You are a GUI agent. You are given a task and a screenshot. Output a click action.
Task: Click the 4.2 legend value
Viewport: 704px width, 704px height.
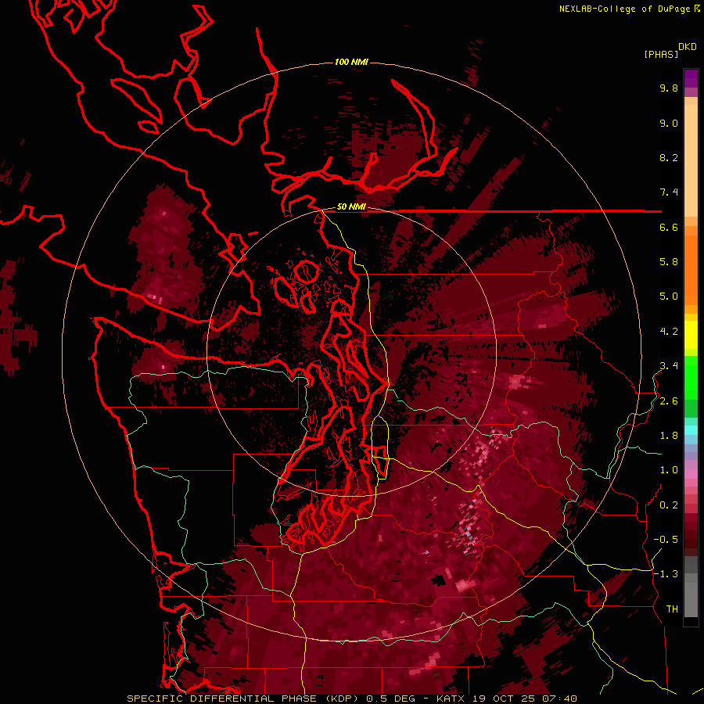click(x=669, y=332)
